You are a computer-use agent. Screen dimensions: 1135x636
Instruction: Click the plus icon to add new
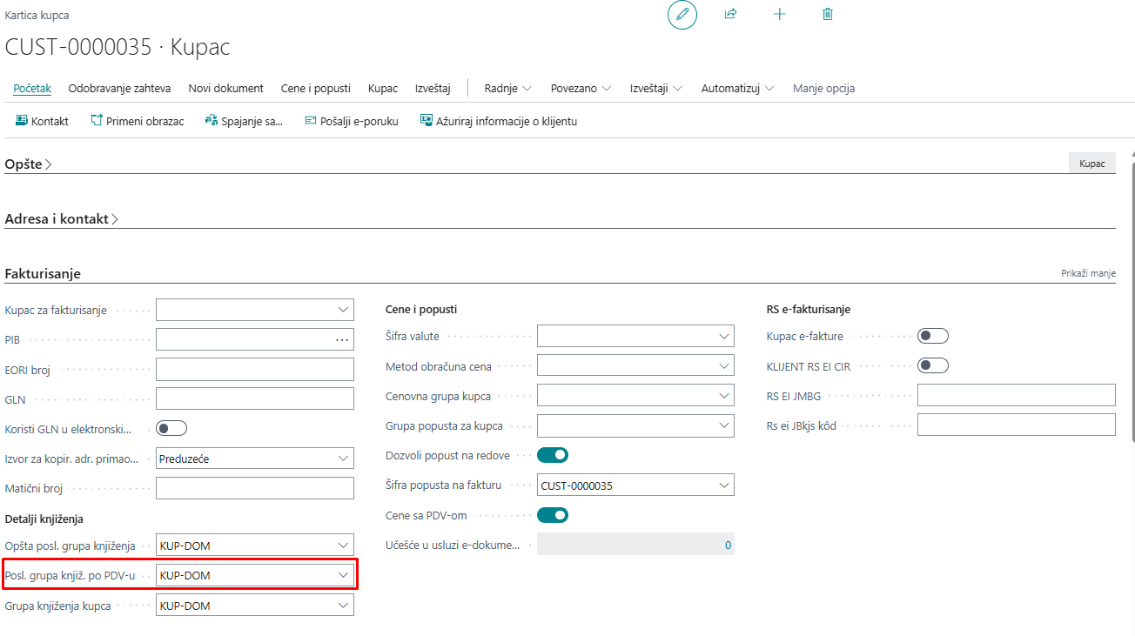click(x=780, y=15)
